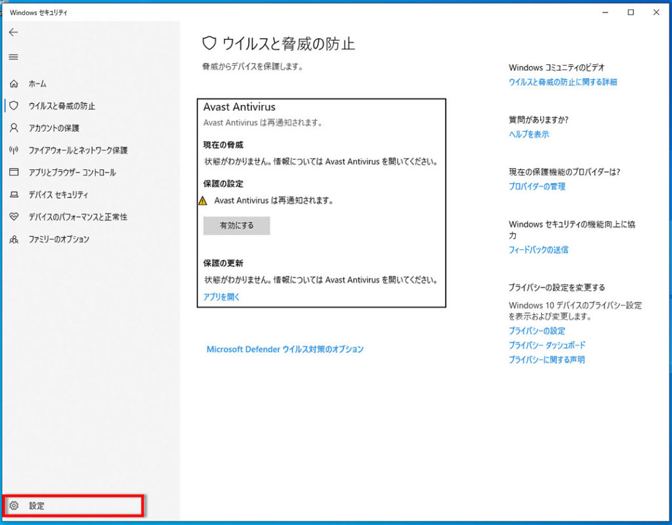This screenshot has height=525, width=672.
Task: Click the firewall network signal icon
Action: 14,150
